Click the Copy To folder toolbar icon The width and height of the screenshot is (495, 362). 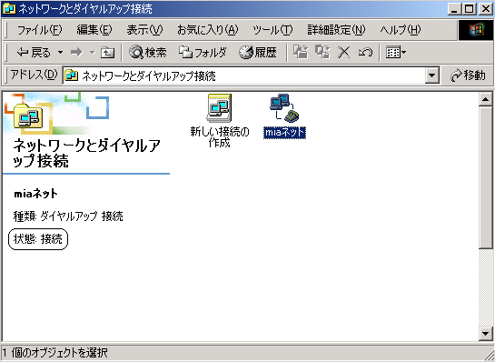pyautogui.click(x=322, y=52)
